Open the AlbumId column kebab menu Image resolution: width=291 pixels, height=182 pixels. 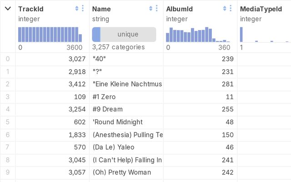(x=231, y=9)
